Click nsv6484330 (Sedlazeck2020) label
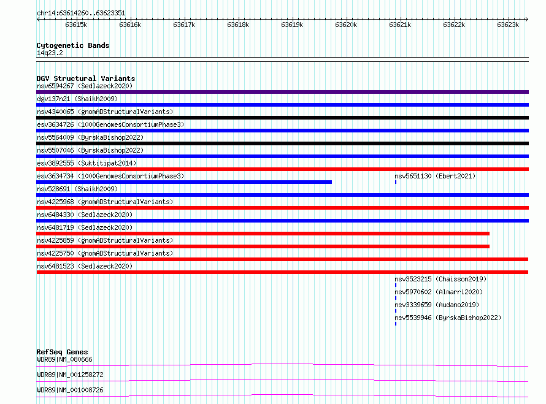 pyautogui.click(x=85, y=215)
